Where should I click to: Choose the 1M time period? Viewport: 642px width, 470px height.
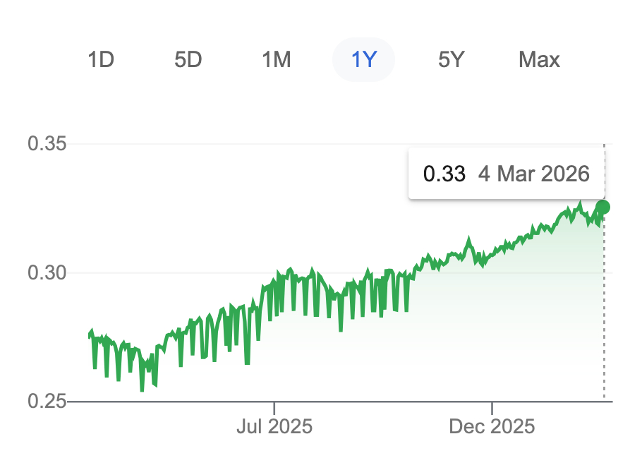(x=276, y=60)
